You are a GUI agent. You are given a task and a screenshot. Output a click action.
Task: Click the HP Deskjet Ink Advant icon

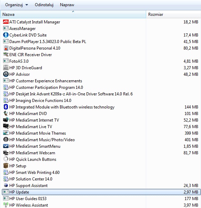[6, 94]
